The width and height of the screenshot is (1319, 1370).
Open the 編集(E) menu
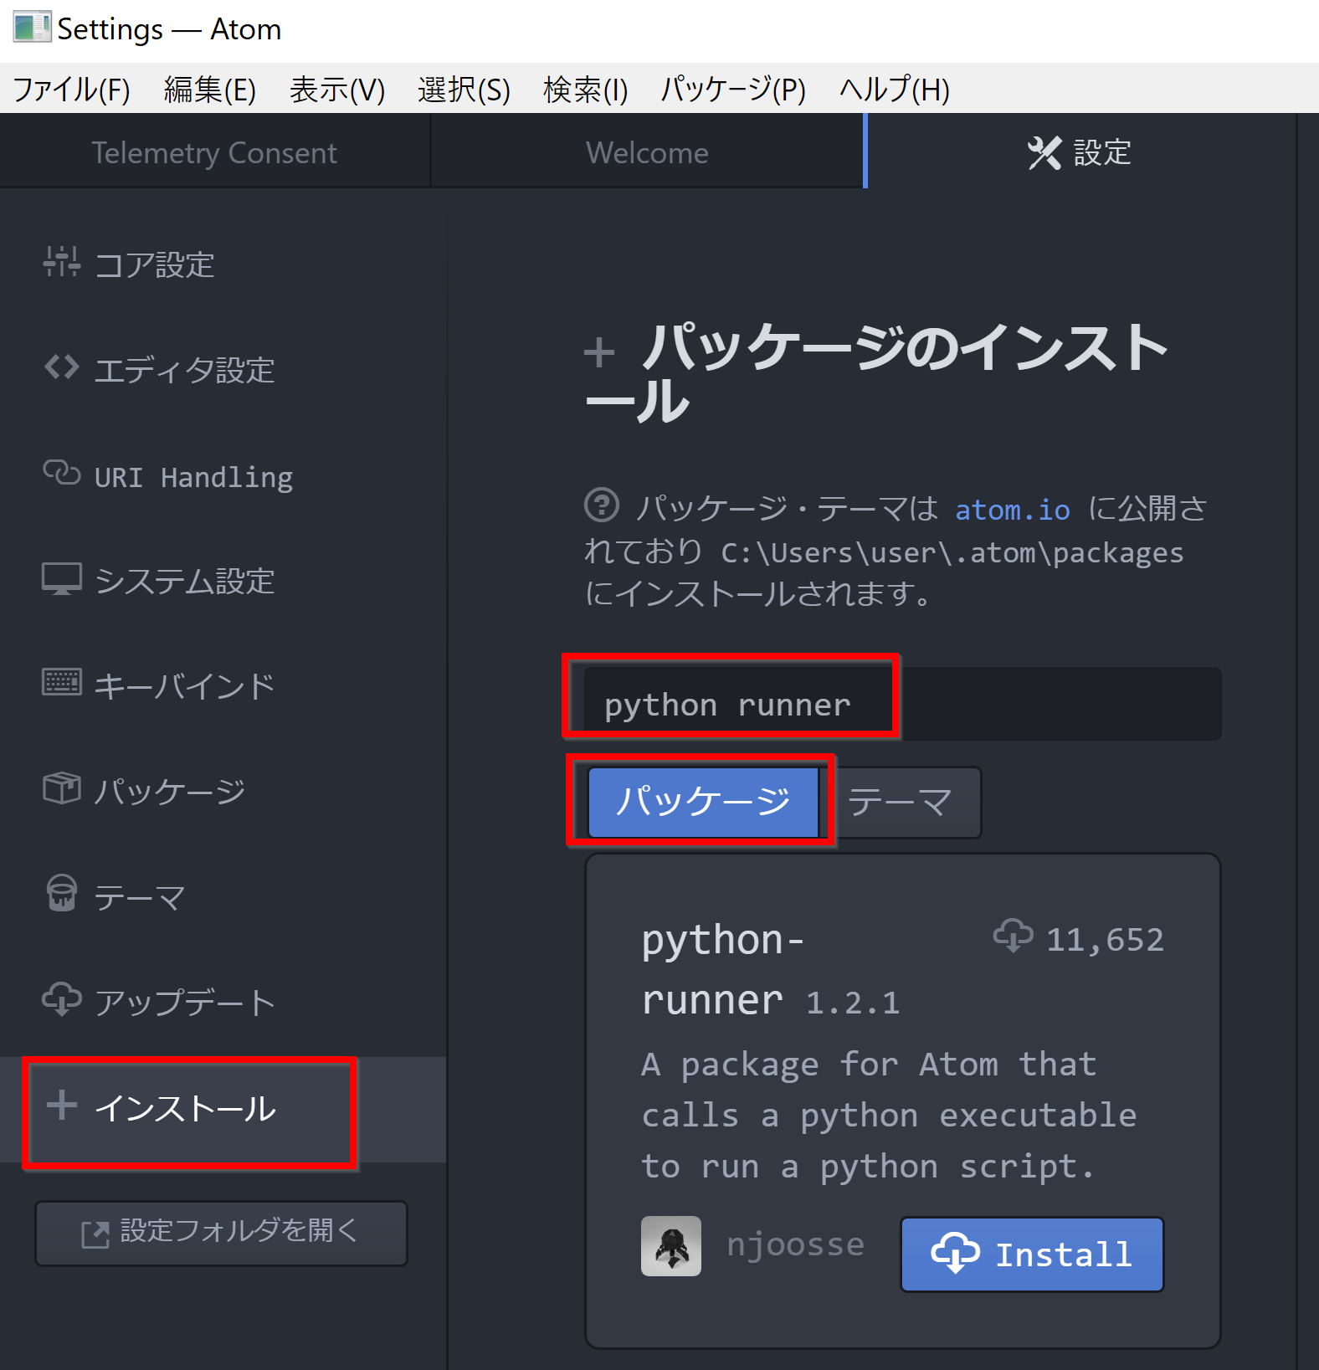click(210, 89)
